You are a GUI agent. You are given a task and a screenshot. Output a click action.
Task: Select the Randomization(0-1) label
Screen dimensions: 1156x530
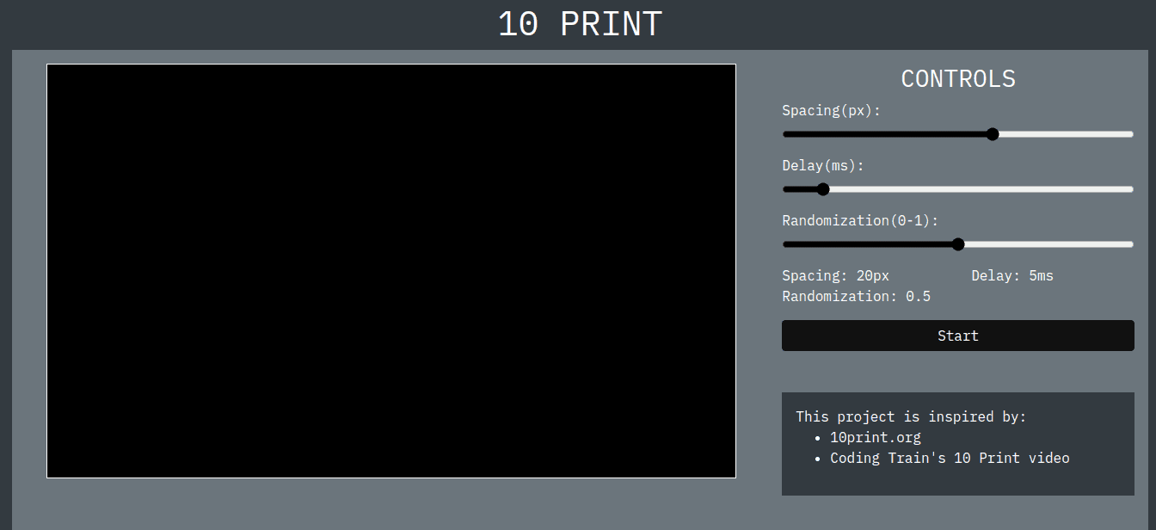[859, 220]
